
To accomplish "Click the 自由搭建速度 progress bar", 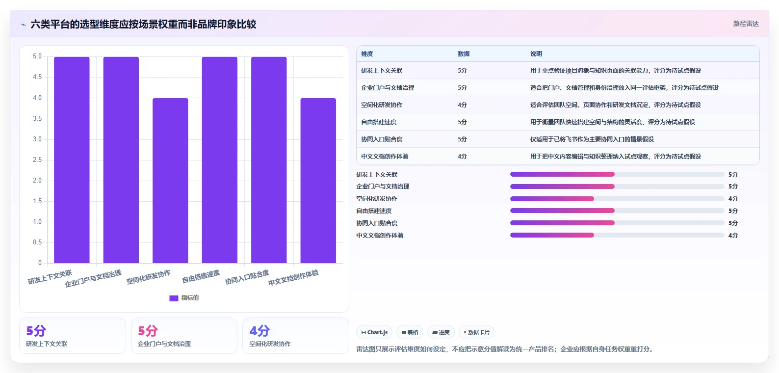I will pyautogui.click(x=617, y=211).
